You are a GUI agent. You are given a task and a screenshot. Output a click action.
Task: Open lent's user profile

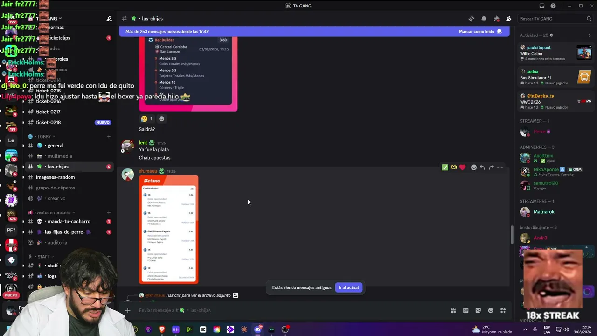pyautogui.click(x=143, y=143)
